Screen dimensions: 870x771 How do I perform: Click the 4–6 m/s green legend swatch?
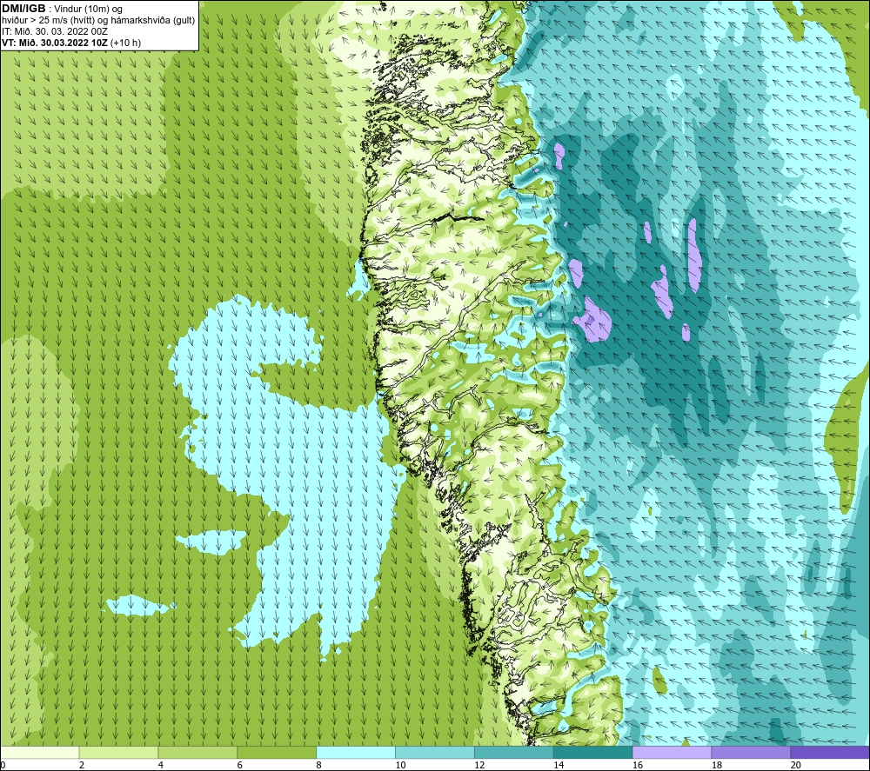pos(197,752)
